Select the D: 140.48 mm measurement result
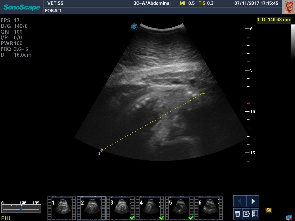The height and width of the screenshot is (221, 295). 274,20
